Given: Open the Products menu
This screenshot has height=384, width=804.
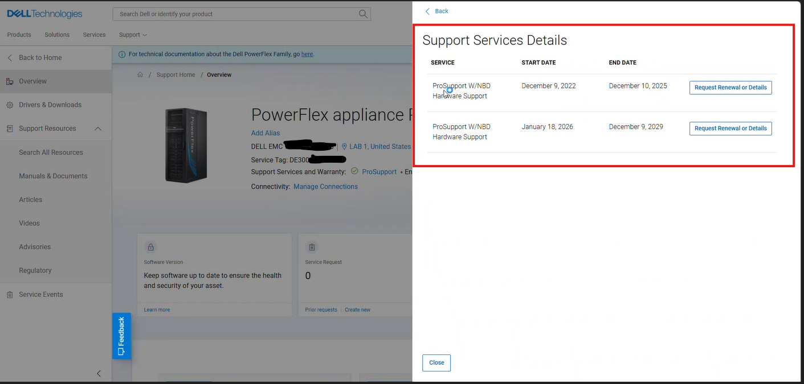Looking at the screenshot, I should (x=19, y=35).
